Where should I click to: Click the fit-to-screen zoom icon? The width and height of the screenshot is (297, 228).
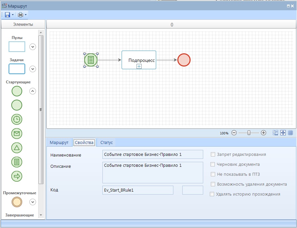coord(283,133)
